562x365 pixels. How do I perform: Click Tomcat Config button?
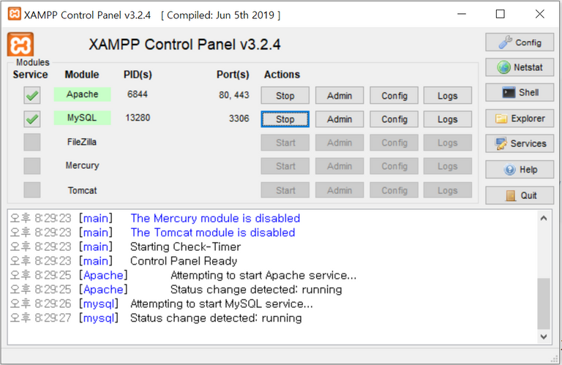[394, 190]
